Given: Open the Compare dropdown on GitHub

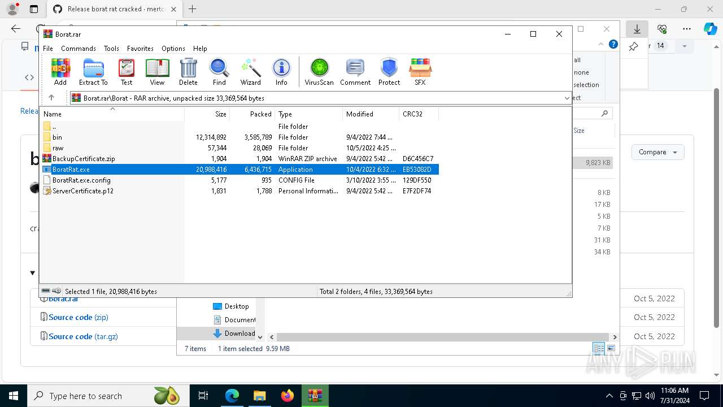Looking at the screenshot, I should [x=658, y=152].
